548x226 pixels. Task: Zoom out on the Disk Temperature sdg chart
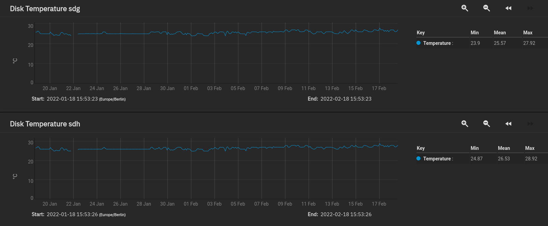(486, 8)
